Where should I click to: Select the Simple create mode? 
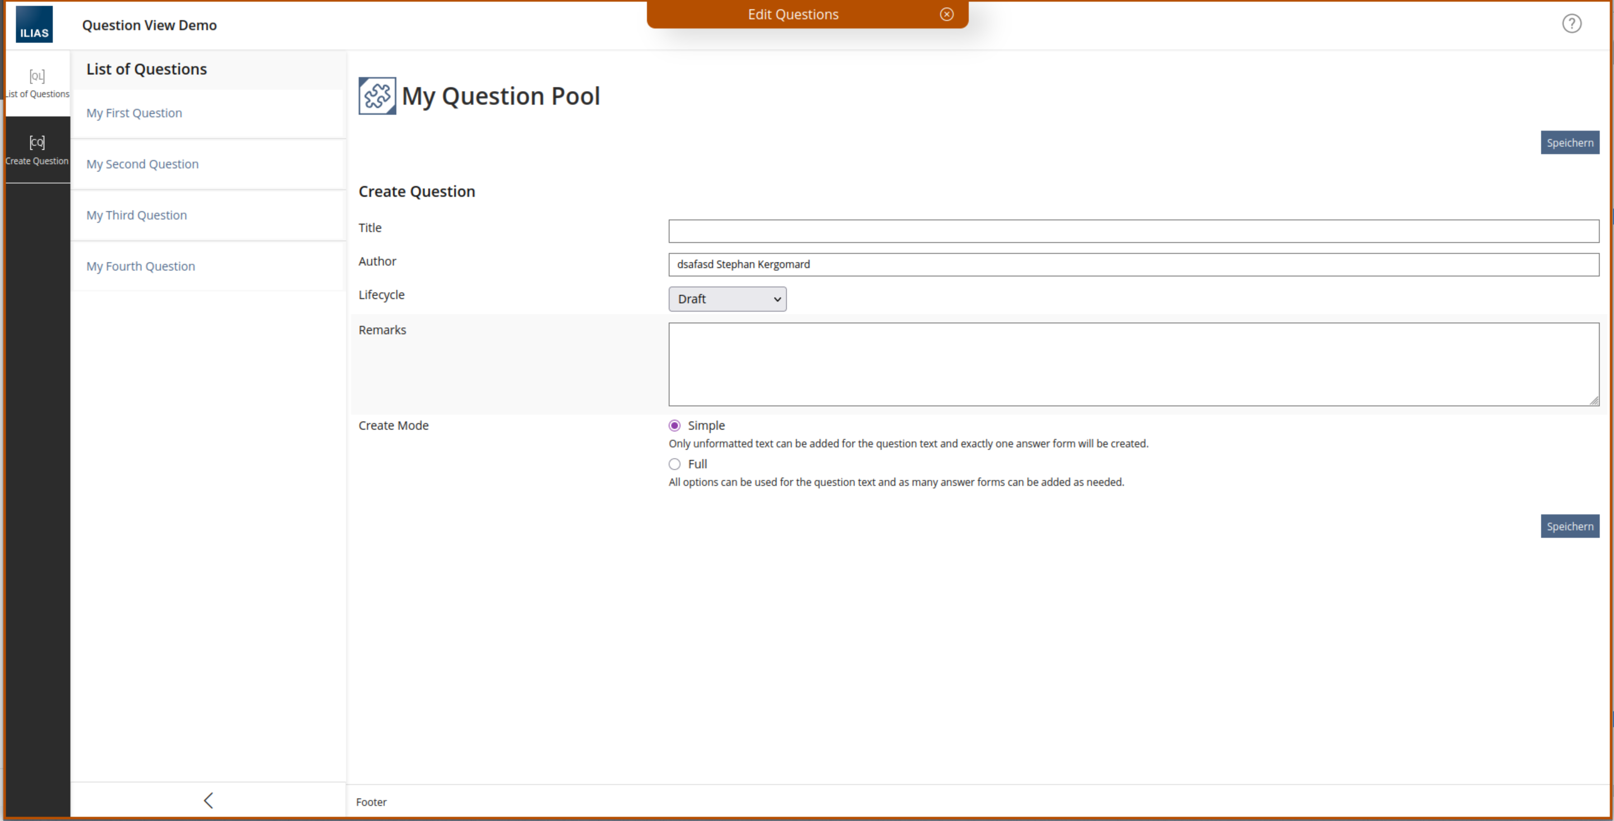pyautogui.click(x=674, y=426)
